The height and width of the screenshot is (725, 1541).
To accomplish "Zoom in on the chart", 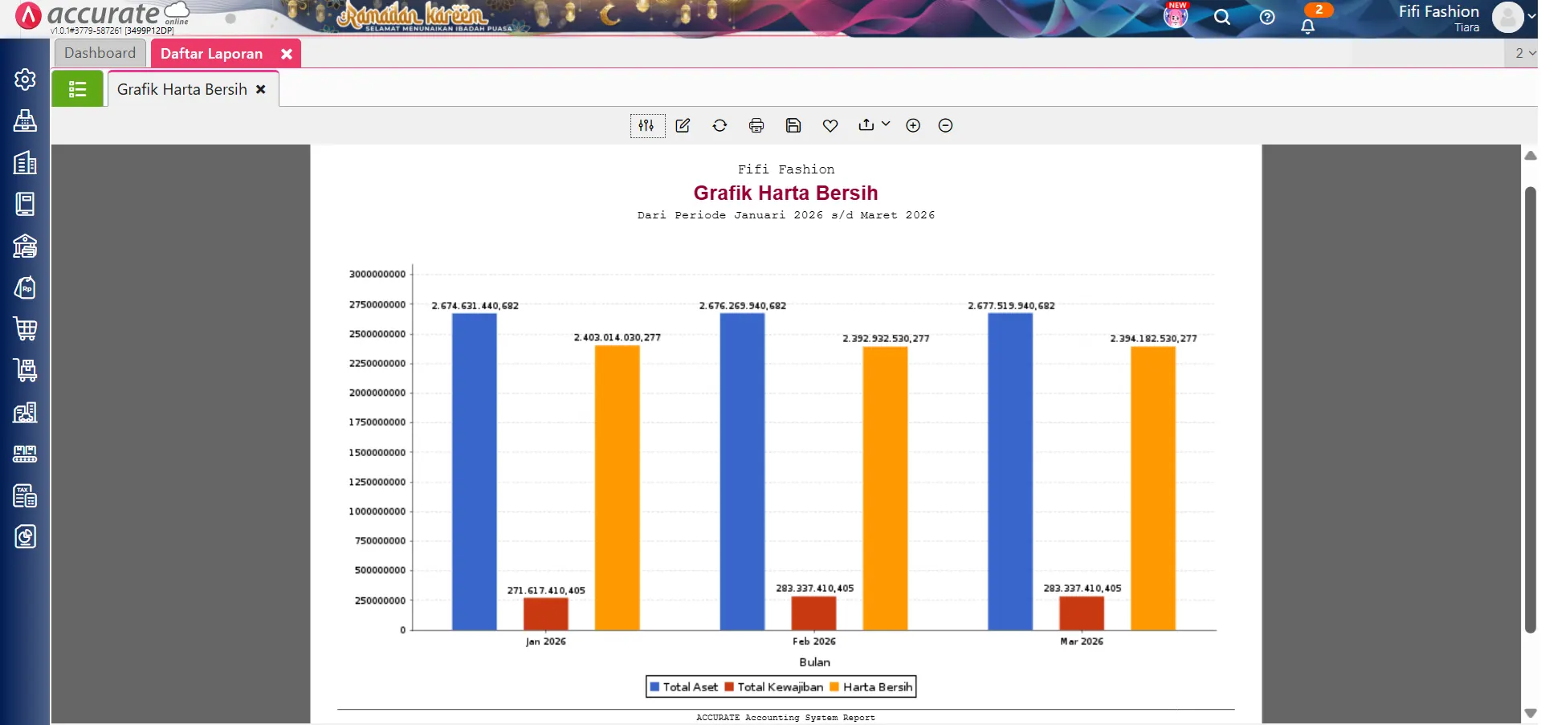I will [x=912, y=125].
